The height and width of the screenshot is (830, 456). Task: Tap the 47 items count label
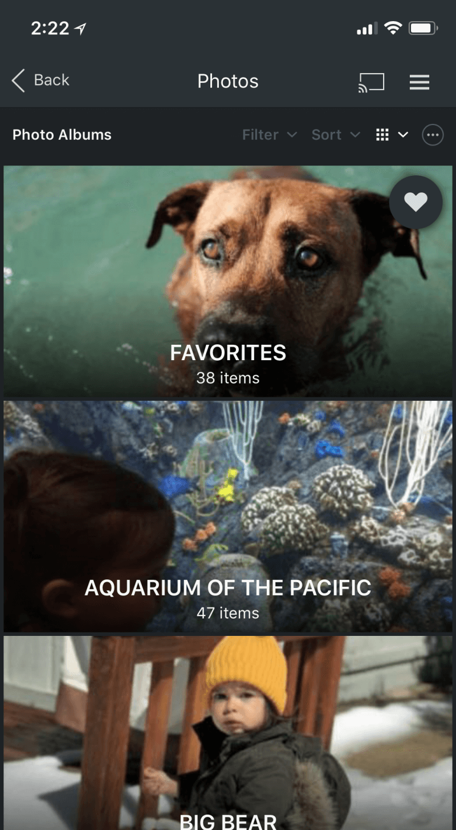228,613
